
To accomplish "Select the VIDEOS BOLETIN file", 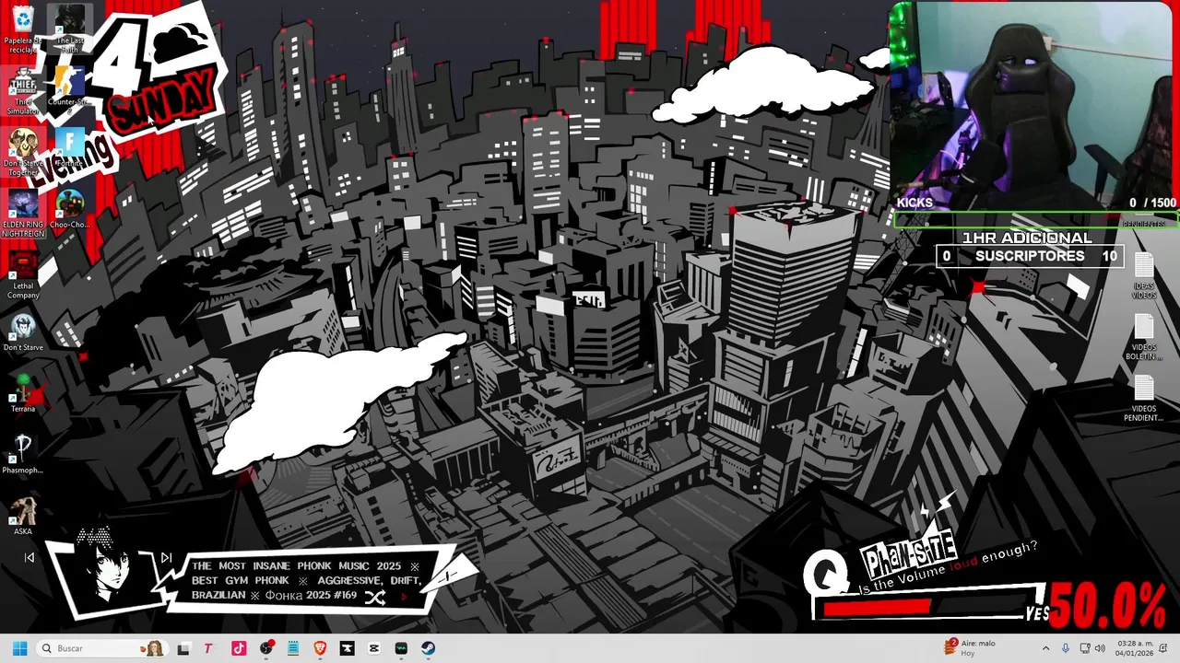I will (x=1144, y=337).
